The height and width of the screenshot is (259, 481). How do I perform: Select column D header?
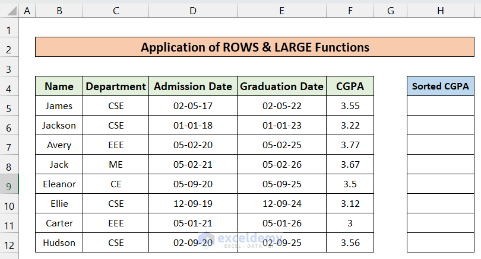(x=192, y=11)
